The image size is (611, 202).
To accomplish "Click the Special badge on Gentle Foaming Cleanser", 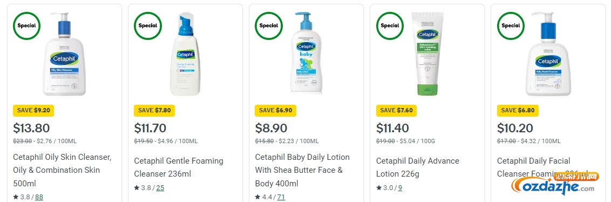I will click(x=148, y=26).
